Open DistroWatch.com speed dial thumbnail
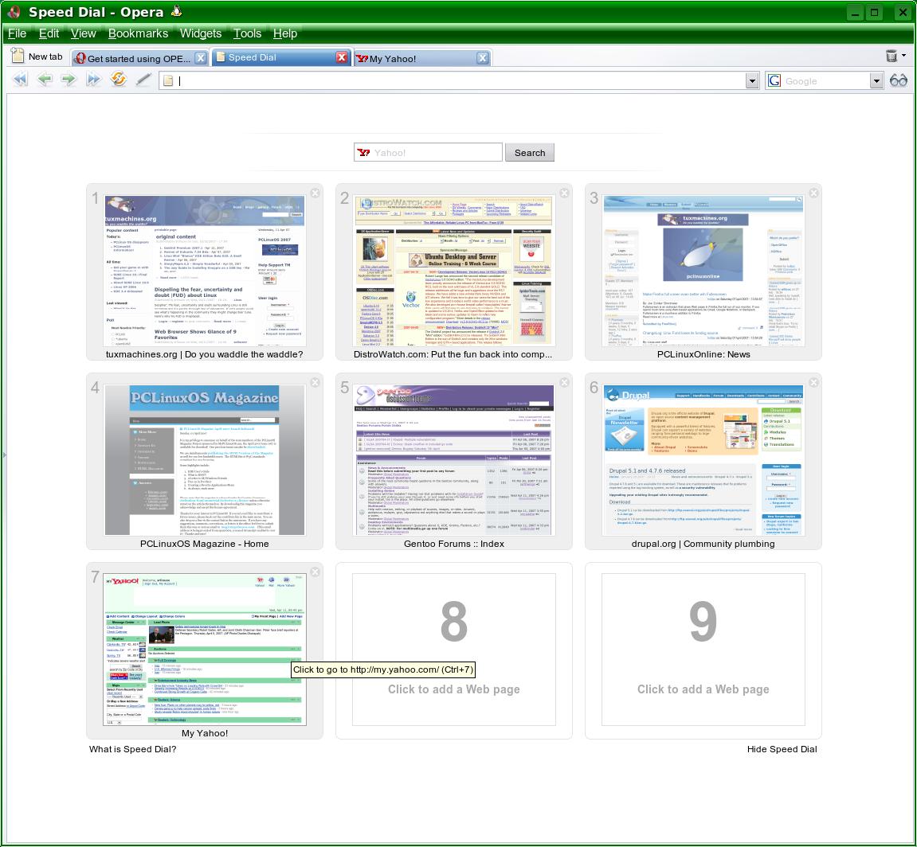The image size is (917, 847). point(454,271)
